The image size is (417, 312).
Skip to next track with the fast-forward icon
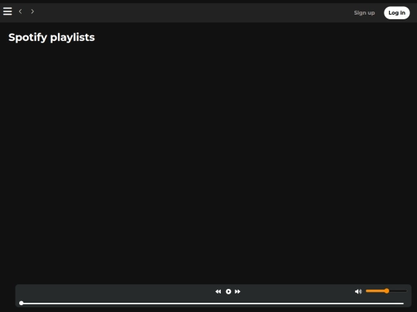(x=238, y=291)
